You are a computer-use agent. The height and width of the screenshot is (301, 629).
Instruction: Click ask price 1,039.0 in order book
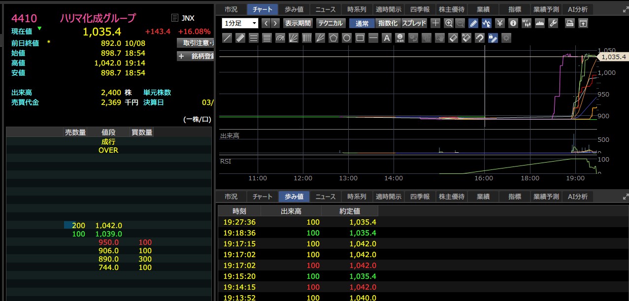coord(109,234)
